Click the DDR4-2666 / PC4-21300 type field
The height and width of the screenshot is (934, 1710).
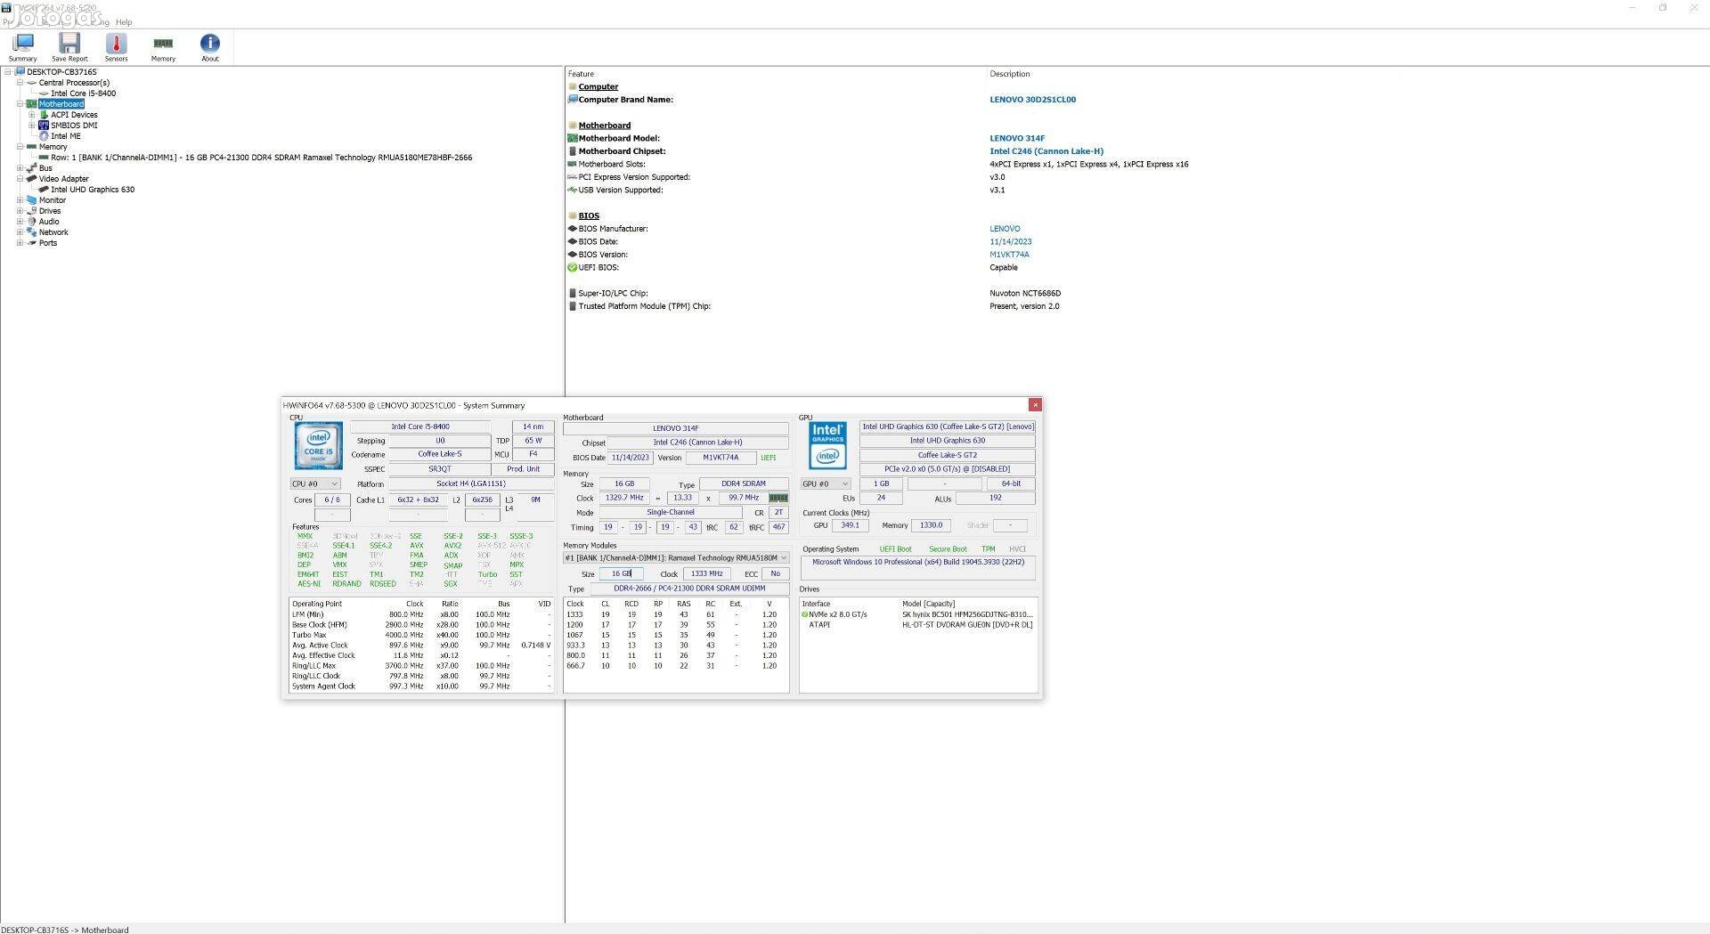(x=689, y=589)
